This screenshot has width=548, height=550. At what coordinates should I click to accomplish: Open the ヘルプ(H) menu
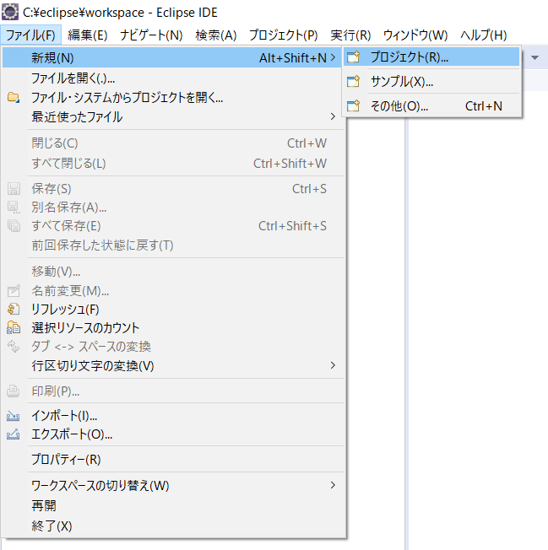coord(484,35)
